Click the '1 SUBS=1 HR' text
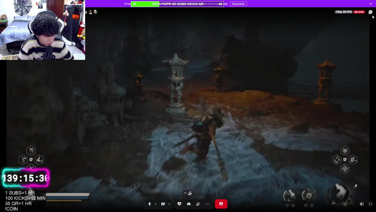 click(20, 193)
